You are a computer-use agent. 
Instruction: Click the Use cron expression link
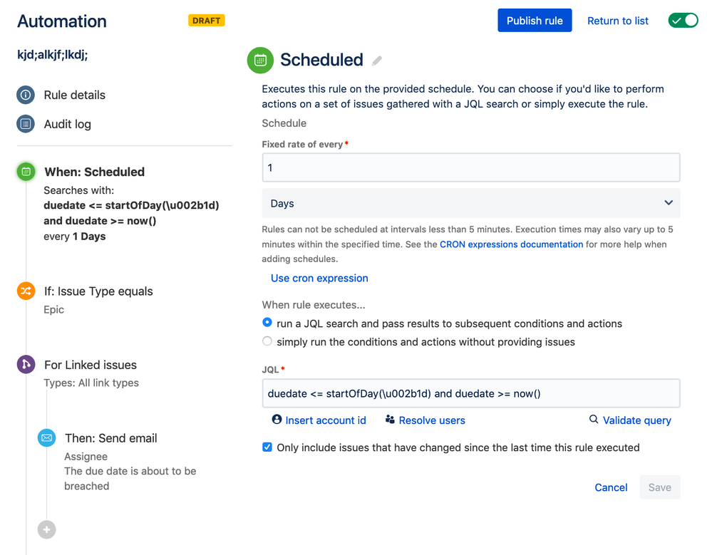pos(319,278)
